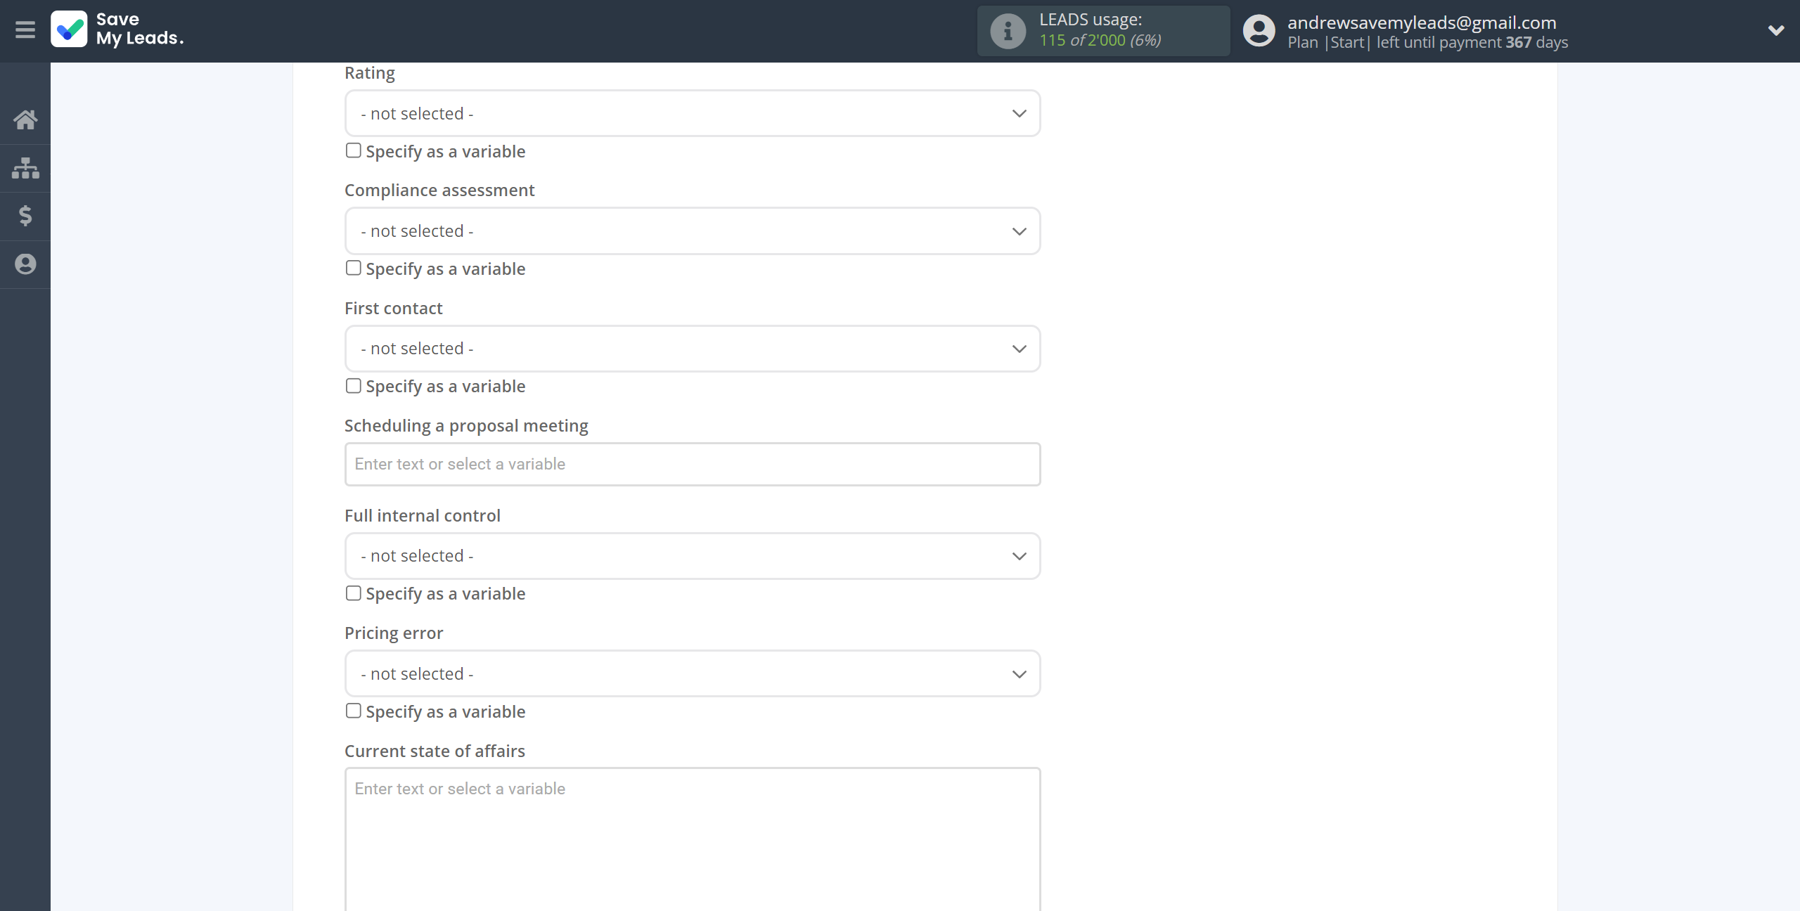The height and width of the screenshot is (911, 1800).
Task: Open the Compliance assessment dropdown
Action: click(693, 231)
